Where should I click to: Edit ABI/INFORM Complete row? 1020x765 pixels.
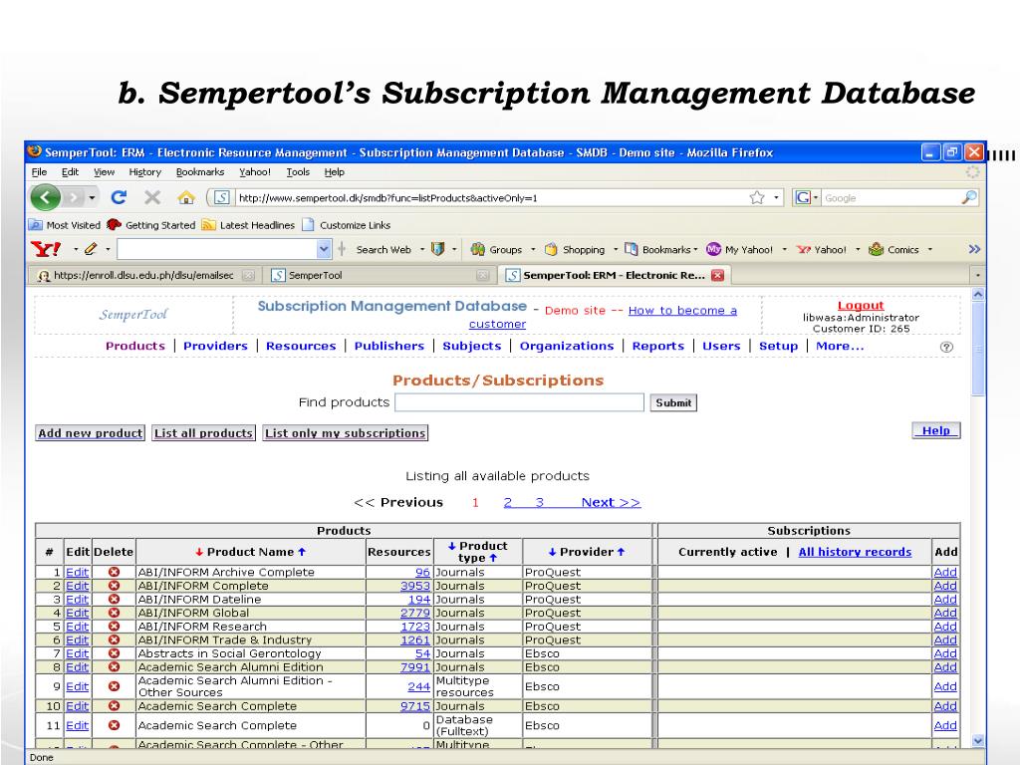pyautogui.click(x=77, y=586)
